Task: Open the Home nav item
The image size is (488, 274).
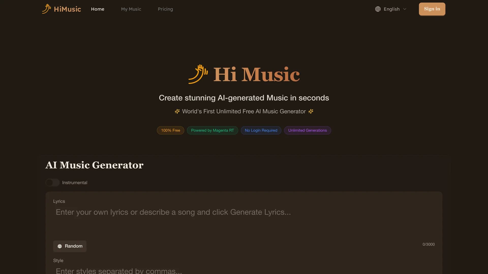Action: click(x=98, y=9)
